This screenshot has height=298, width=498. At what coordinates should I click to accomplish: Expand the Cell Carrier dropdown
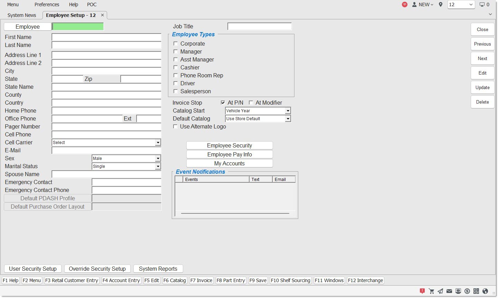click(x=158, y=143)
